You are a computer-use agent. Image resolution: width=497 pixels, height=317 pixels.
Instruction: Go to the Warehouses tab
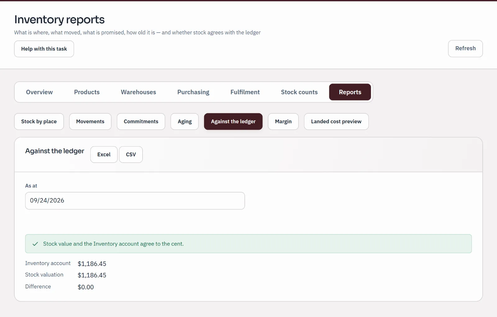(138, 92)
